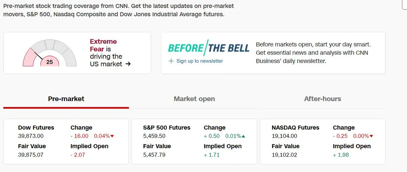Click the gauge value 25 indicator
The width and height of the screenshot is (407, 172).
50,62
